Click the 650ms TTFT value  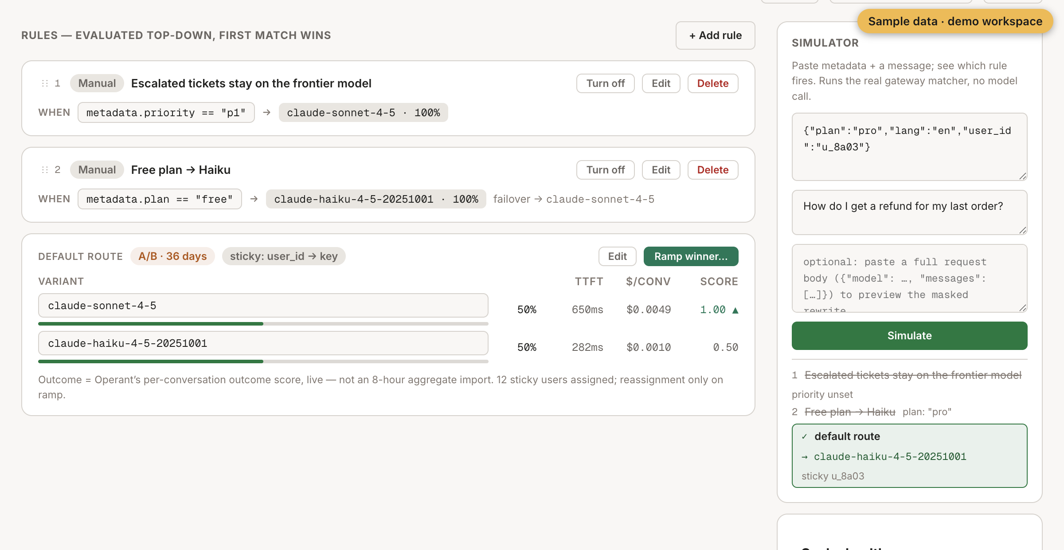pyautogui.click(x=587, y=310)
